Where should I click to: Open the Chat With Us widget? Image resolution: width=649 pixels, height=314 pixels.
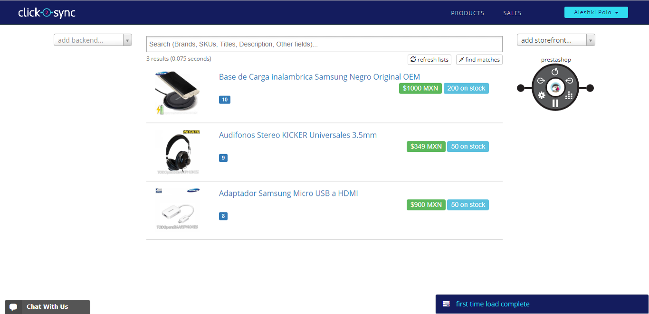[x=48, y=307]
